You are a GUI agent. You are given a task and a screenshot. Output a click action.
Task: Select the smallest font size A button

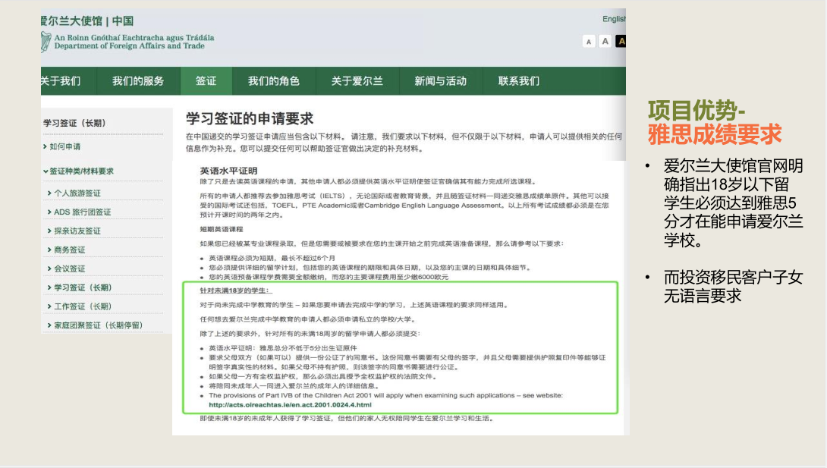pos(589,41)
